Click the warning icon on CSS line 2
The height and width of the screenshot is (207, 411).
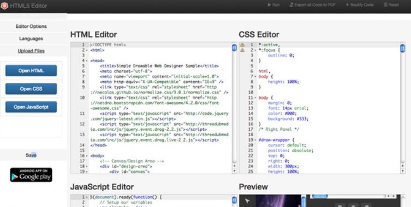click(x=242, y=50)
